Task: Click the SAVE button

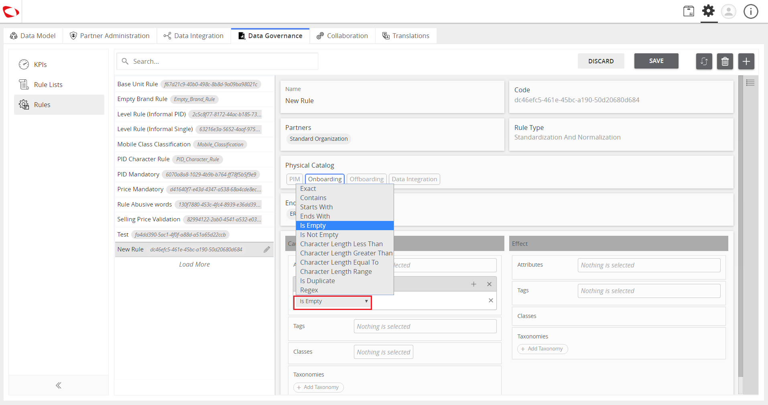Action: point(656,61)
